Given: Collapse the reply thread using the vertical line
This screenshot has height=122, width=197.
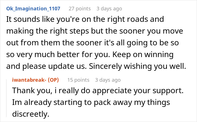Looking at the screenshot, I should (x=6, y=98).
